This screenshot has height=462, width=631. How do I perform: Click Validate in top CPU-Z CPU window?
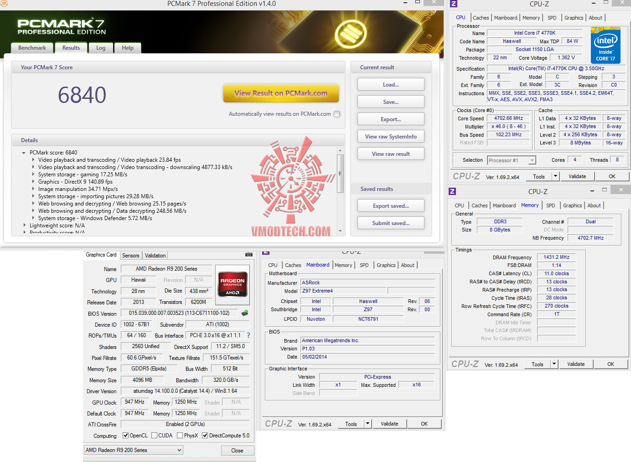coord(577,176)
